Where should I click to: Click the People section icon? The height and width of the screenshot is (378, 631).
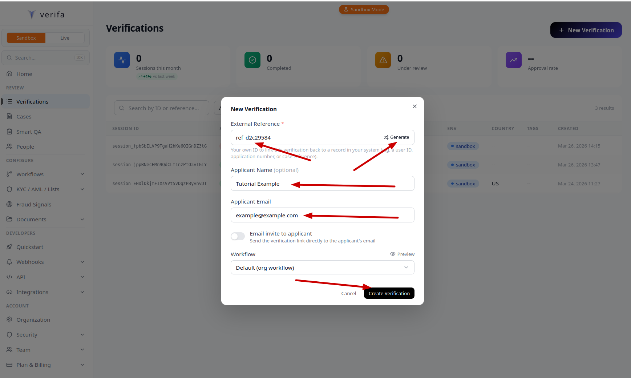click(9, 146)
